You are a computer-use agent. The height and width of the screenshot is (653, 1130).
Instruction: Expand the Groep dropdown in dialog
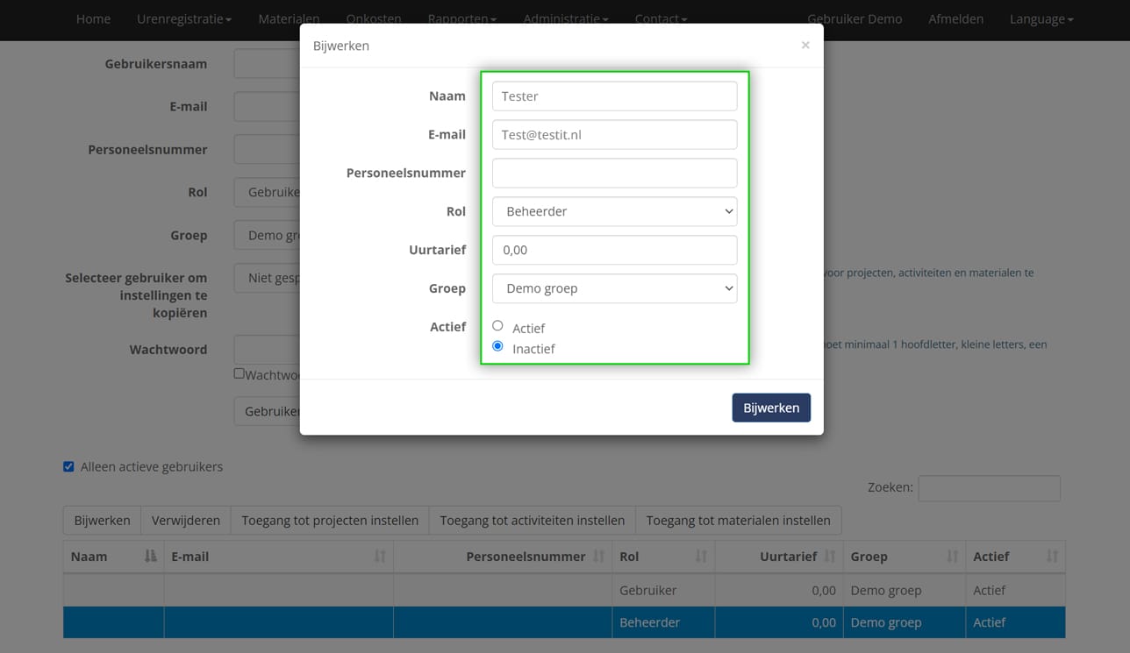click(x=614, y=288)
